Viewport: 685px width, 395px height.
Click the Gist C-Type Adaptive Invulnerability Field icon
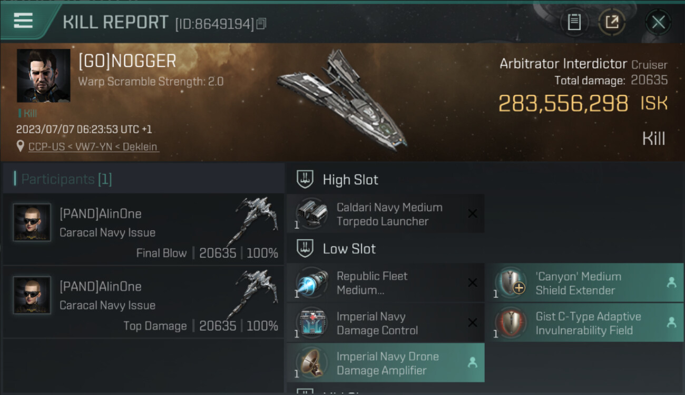coord(510,323)
